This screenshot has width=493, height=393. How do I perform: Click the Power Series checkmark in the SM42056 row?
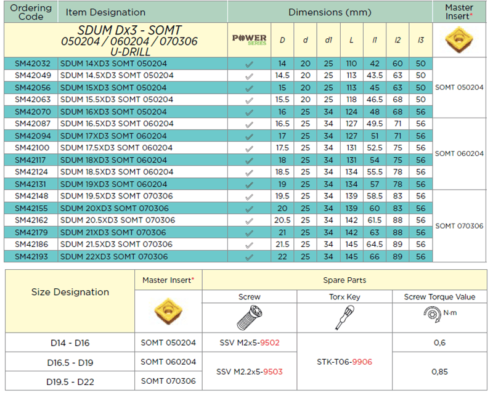[249, 89]
